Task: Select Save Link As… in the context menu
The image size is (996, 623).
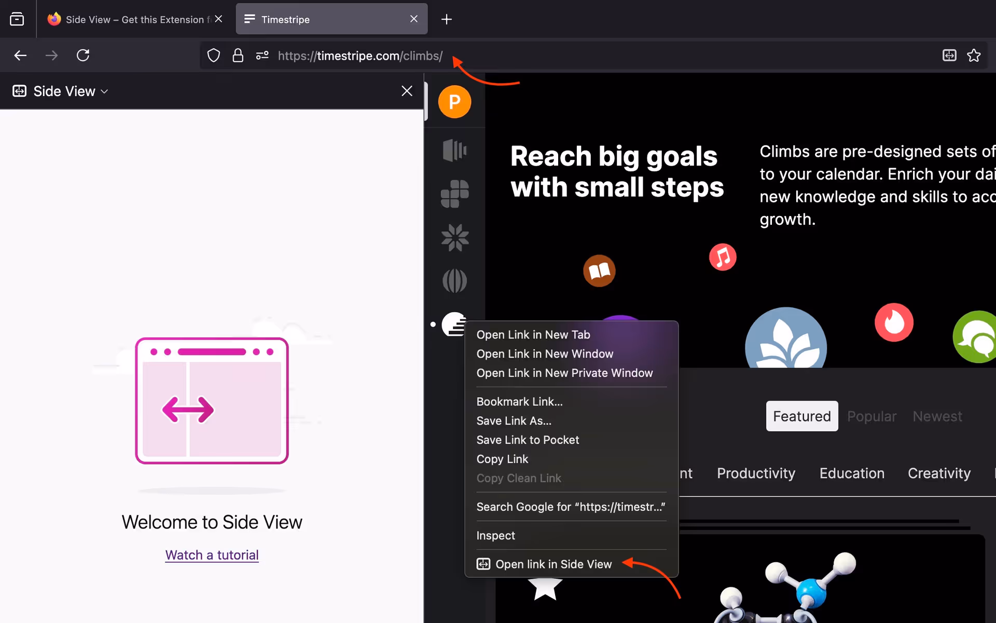Action: tap(571, 421)
